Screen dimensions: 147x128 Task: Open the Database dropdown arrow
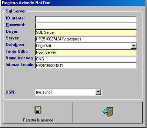133,46
